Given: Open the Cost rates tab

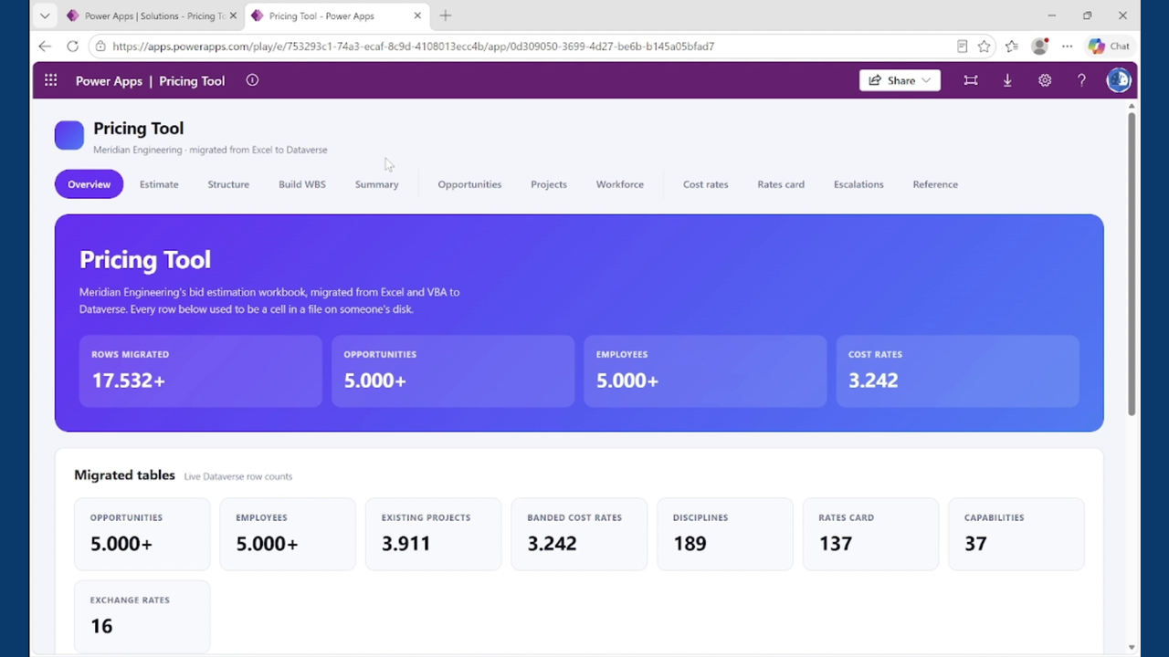Looking at the screenshot, I should click(x=706, y=184).
